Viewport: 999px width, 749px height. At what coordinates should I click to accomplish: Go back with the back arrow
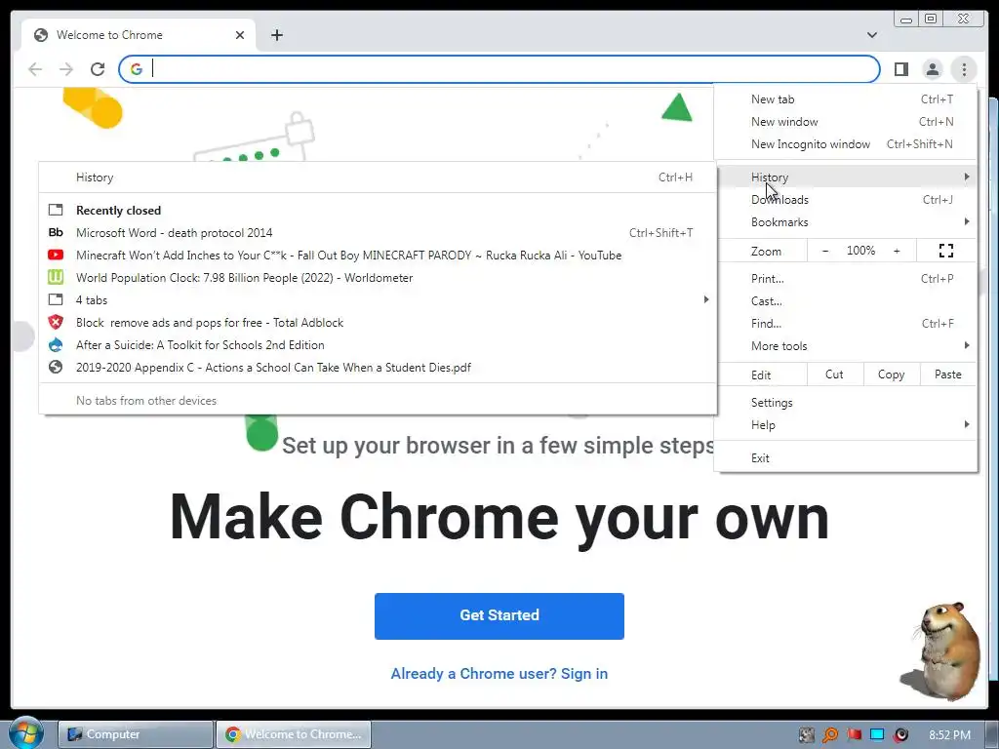pyautogui.click(x=35, y=69)
